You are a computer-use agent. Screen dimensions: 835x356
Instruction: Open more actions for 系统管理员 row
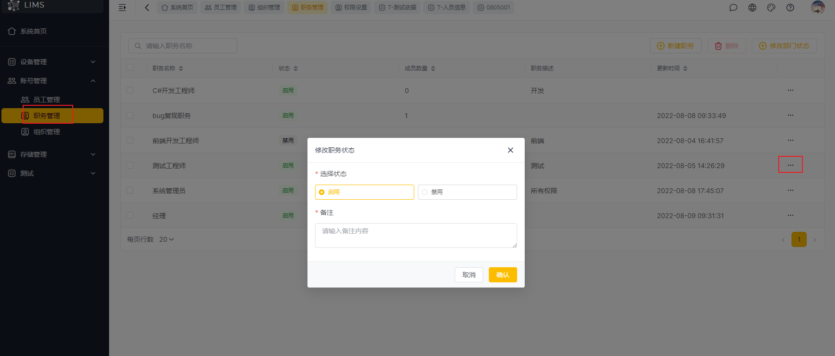coord(791,190)
